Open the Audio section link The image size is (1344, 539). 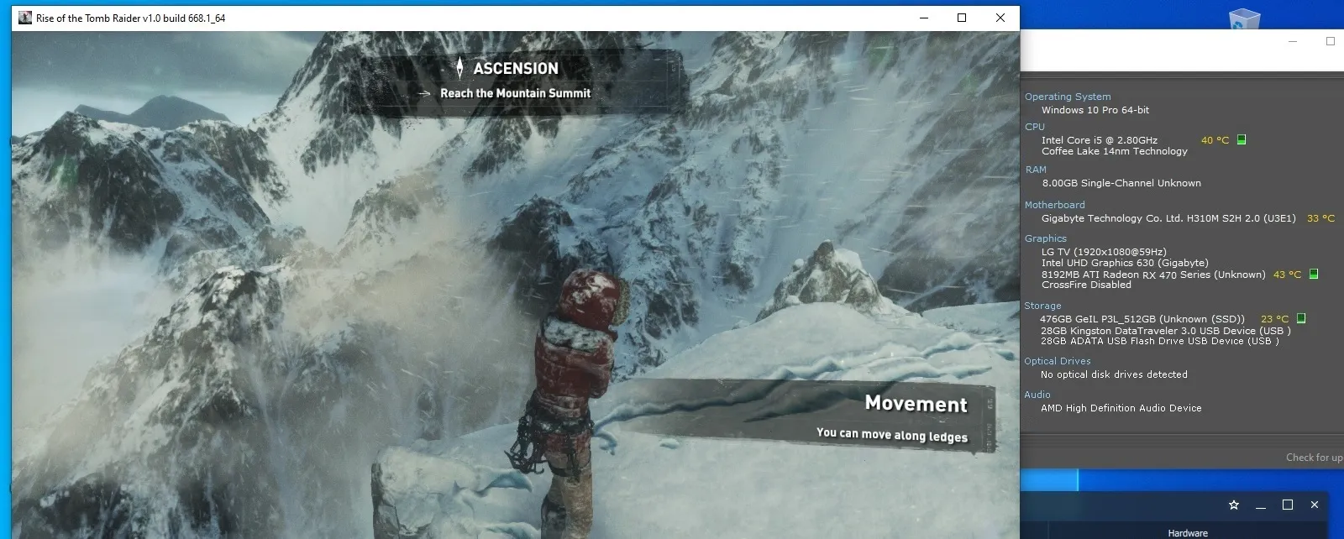[x=1037, y=395]
